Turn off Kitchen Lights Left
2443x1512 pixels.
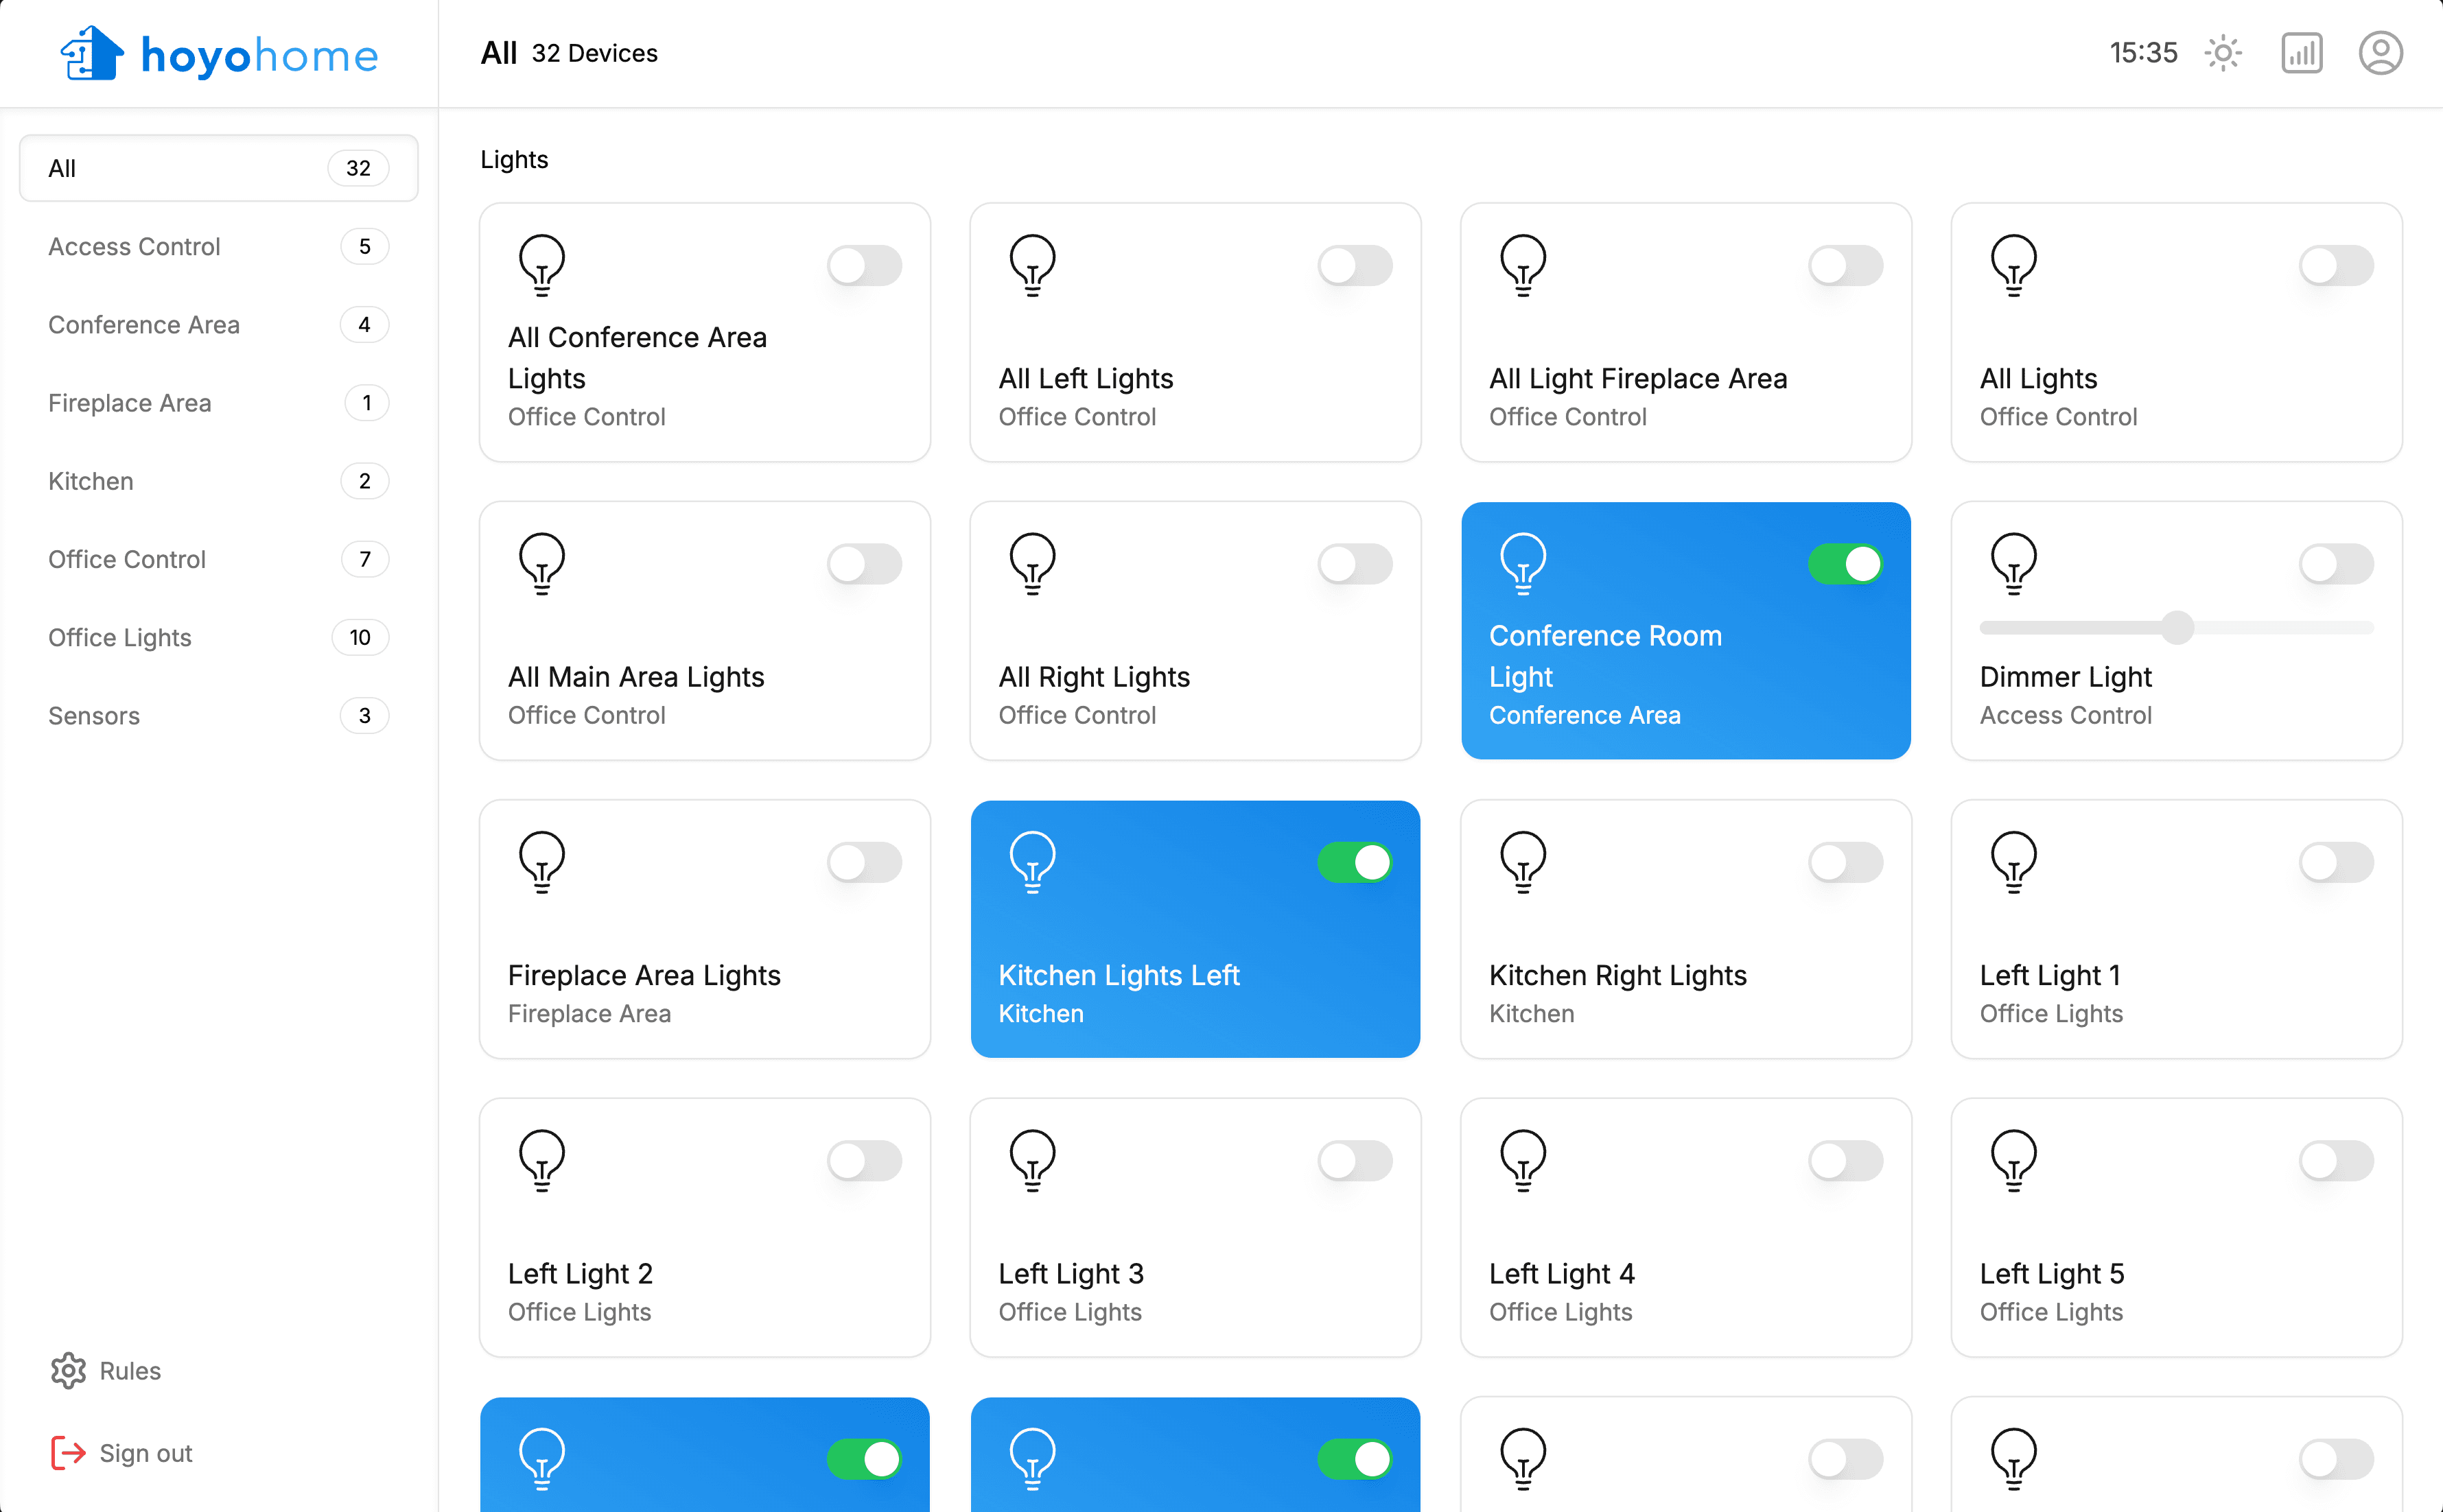pyautogui.click(x=1355, y=861)
